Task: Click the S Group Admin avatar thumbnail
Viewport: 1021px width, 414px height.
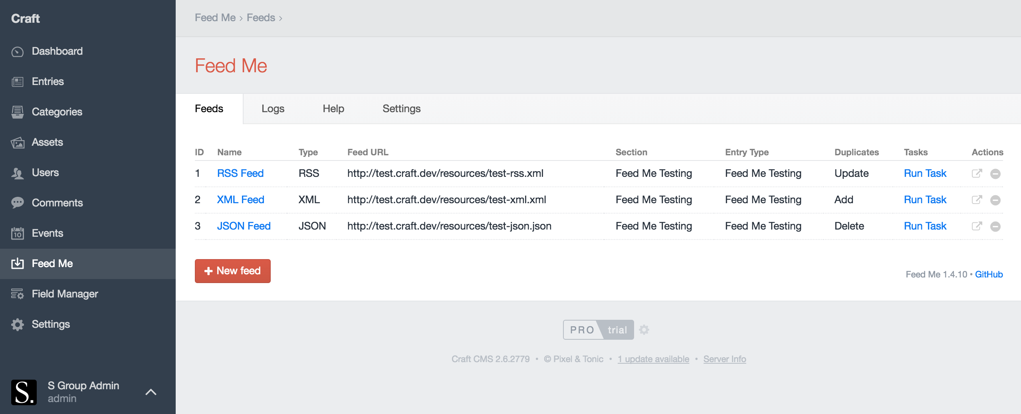Action: [24, 392]
